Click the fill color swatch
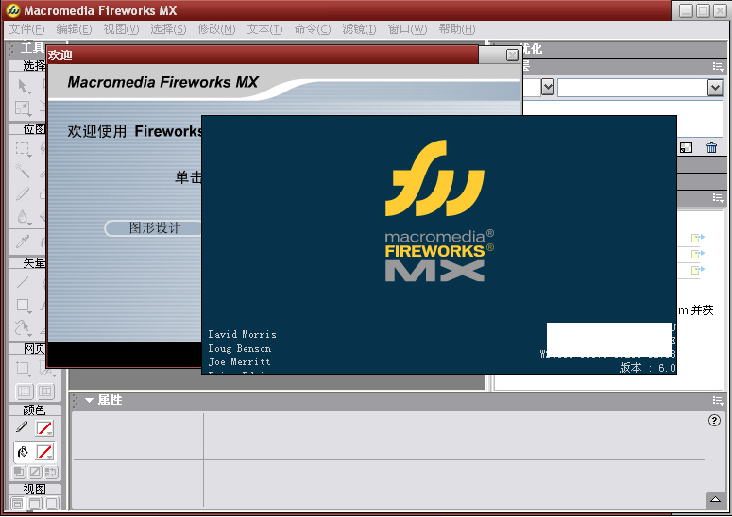Screen dimensions: 732x517 44,452
